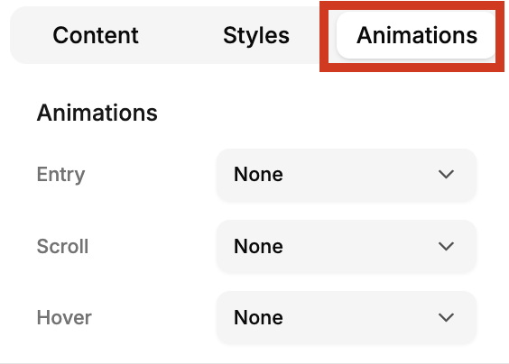Click the Hover label text

tap(64, 318)
